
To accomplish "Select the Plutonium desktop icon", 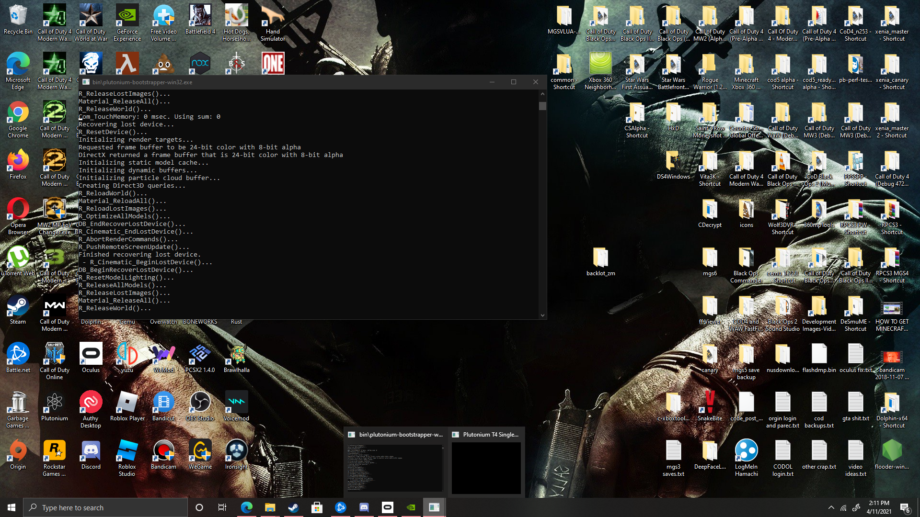I will coord(54,406).
